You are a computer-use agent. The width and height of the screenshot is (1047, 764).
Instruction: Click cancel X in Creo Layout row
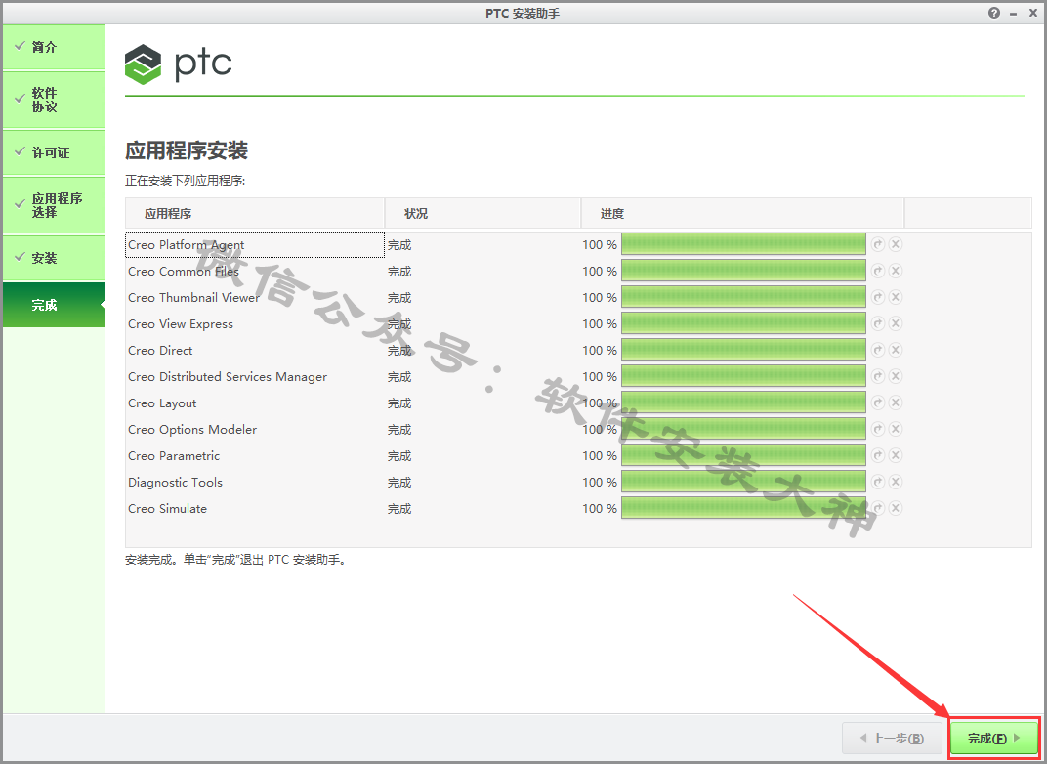pyautogui.click(x=896, y=403)
